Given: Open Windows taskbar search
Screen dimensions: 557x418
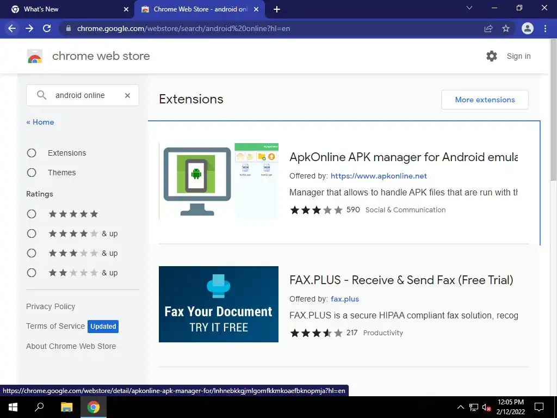Looking at the screenshot, I should click(x=39, y=407).
